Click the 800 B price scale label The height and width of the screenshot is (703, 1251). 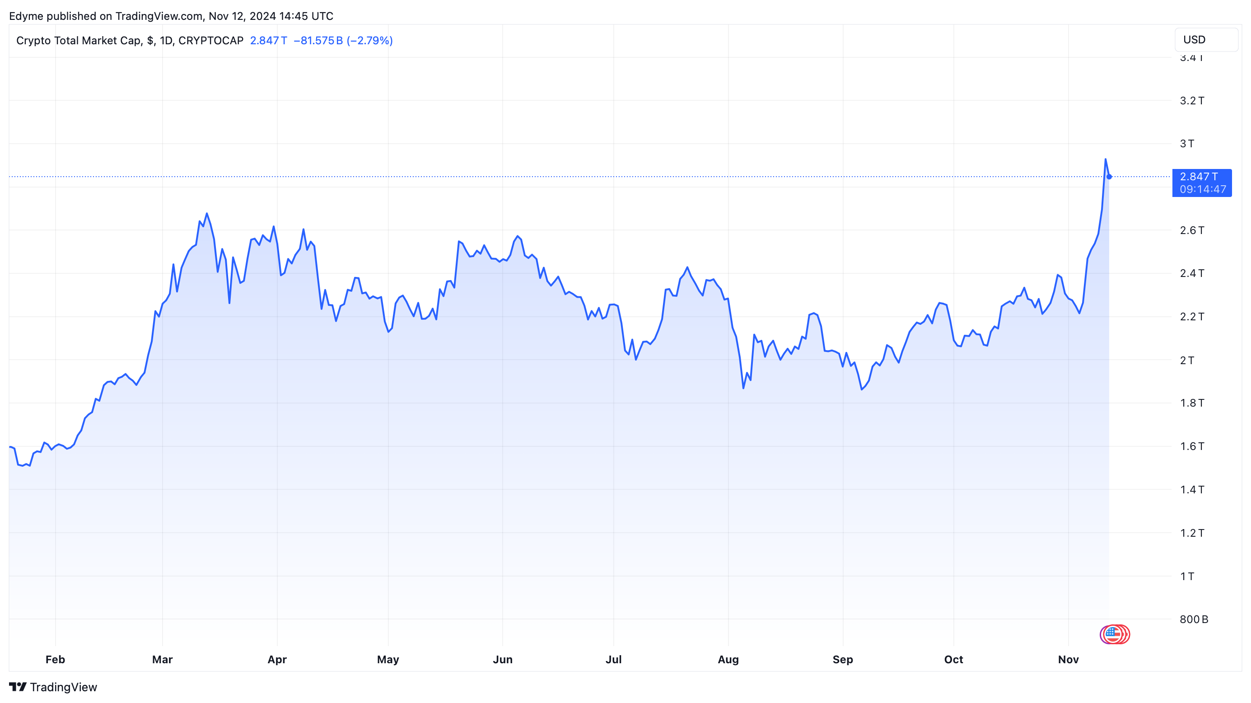(x=1194, y=619)
